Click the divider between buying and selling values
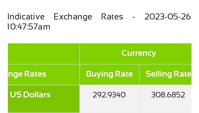Viewport: 199px width, 113px height. [139, 99]
